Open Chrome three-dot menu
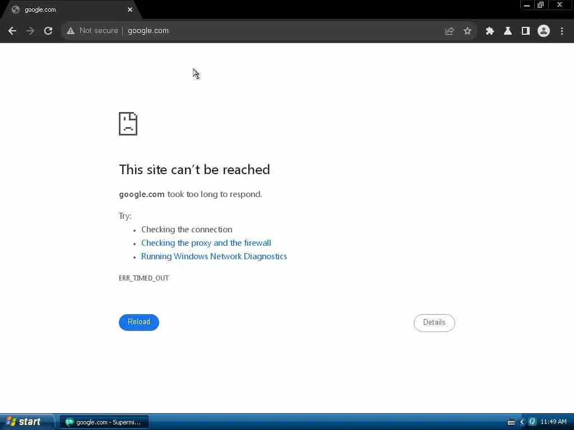The width and height of the screenshot is (574, 430). click(562, 31)
